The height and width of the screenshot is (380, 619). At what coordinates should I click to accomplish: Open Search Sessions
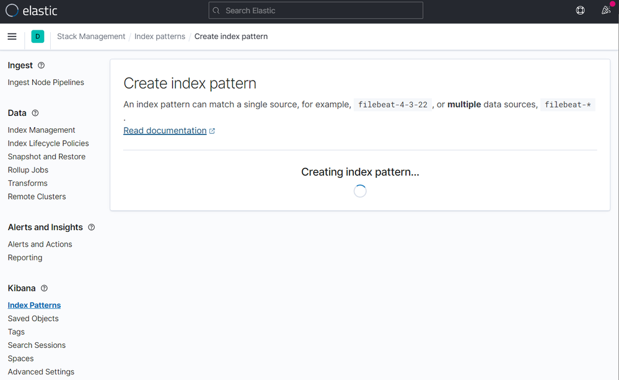tap(37, 345)
